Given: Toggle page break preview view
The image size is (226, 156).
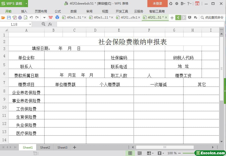Looking at the screenshot, I should pyautogui.click(x=139, y=153).
